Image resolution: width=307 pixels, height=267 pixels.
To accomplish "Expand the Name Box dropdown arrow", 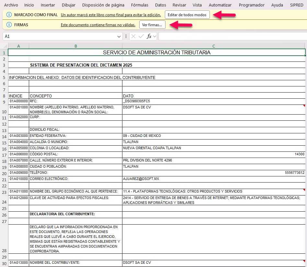I will click(x=119, y=37).
